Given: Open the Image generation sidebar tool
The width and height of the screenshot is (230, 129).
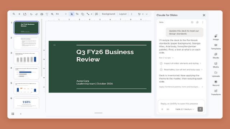Looking at the screenshot, I should tap(216, 37).
